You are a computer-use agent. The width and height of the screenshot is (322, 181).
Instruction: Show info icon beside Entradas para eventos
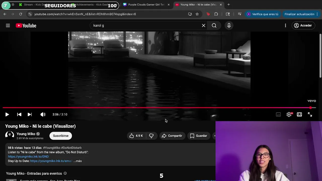[x=65, y=173]
